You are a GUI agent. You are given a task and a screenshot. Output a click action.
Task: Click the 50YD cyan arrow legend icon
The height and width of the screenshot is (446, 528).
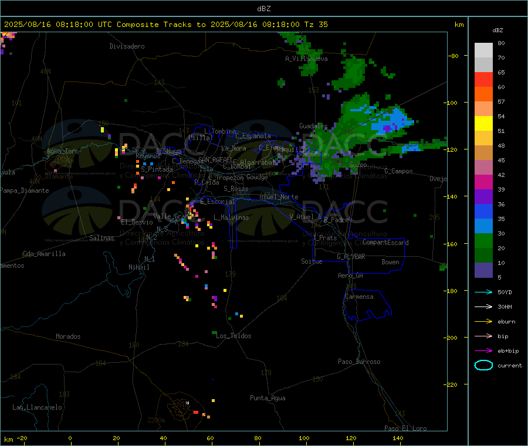[483, 292]
